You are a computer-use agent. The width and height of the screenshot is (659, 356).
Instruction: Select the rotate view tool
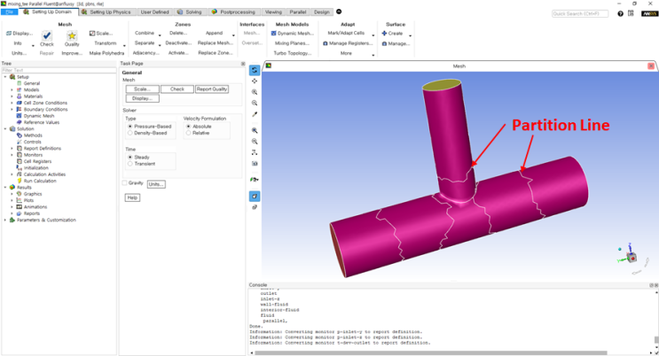coord(255,70)
